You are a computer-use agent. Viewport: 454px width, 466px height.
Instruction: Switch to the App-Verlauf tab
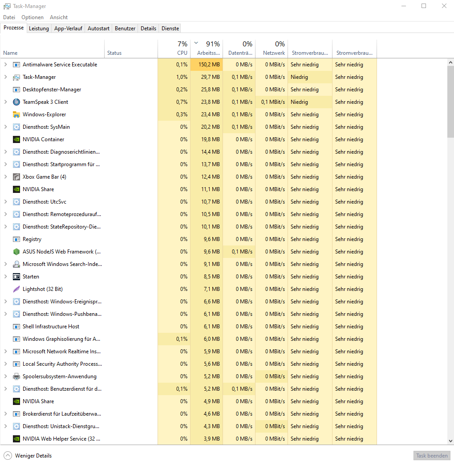pos(68,29)
